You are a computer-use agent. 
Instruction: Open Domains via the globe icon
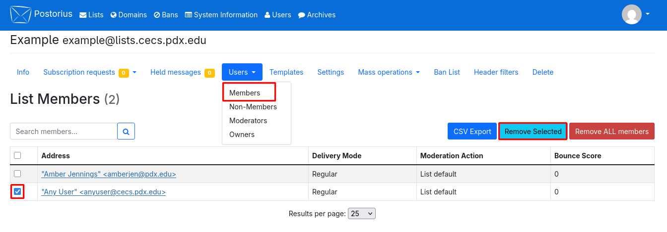point(113,15)
